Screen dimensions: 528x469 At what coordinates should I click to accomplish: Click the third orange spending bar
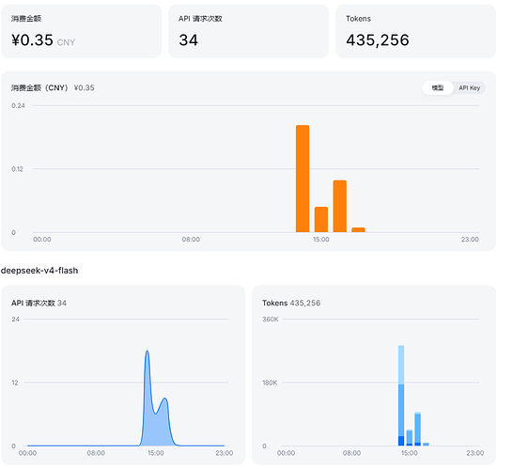coord(340,206)
